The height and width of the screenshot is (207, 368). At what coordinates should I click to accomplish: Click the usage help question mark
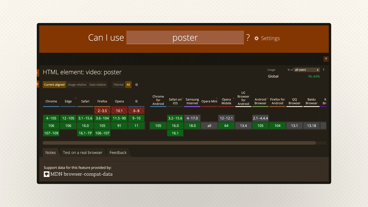pos(323,70)
